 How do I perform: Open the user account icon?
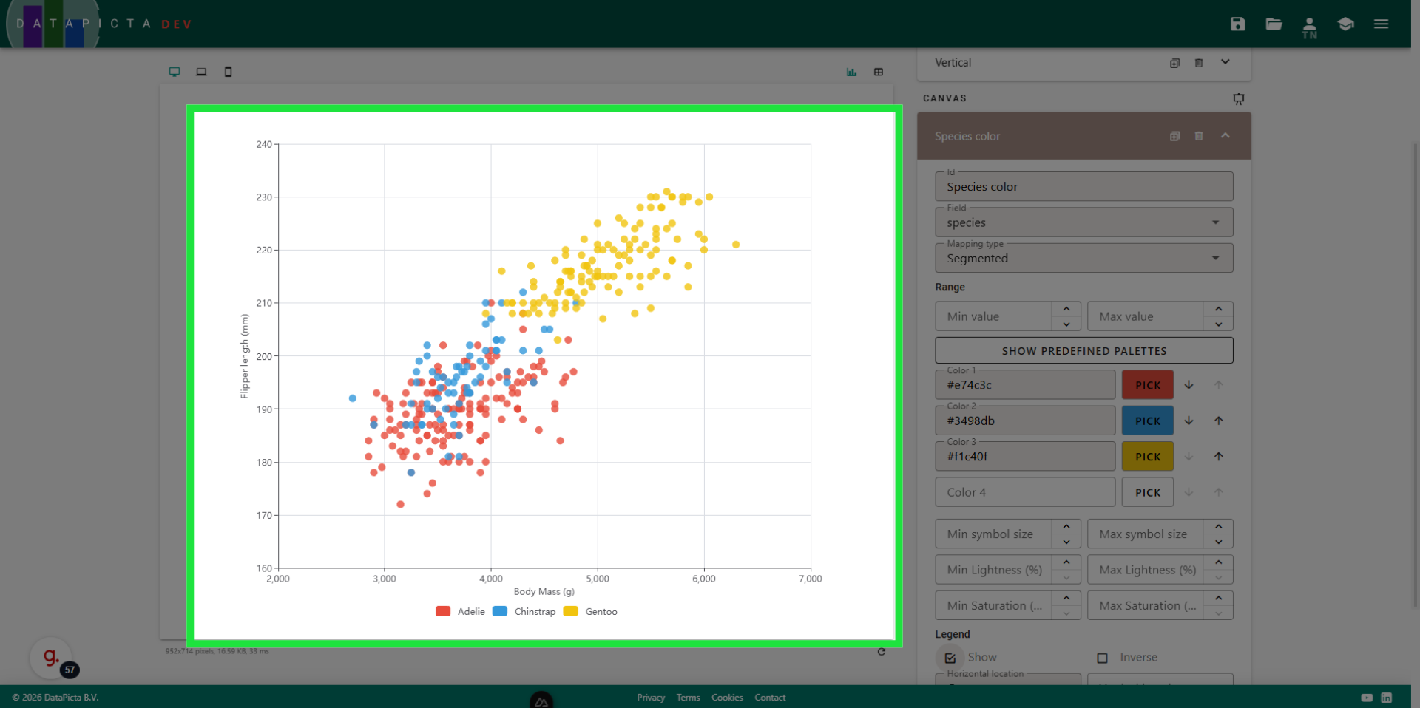1309,25
